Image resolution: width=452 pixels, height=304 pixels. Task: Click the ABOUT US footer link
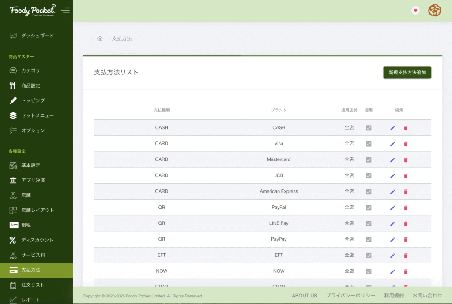click(305, 296)
